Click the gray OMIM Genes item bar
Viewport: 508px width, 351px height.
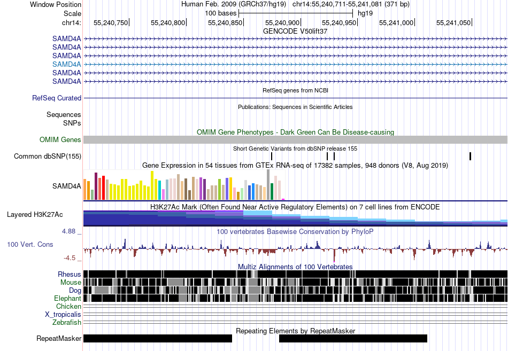tap(295, 139)
